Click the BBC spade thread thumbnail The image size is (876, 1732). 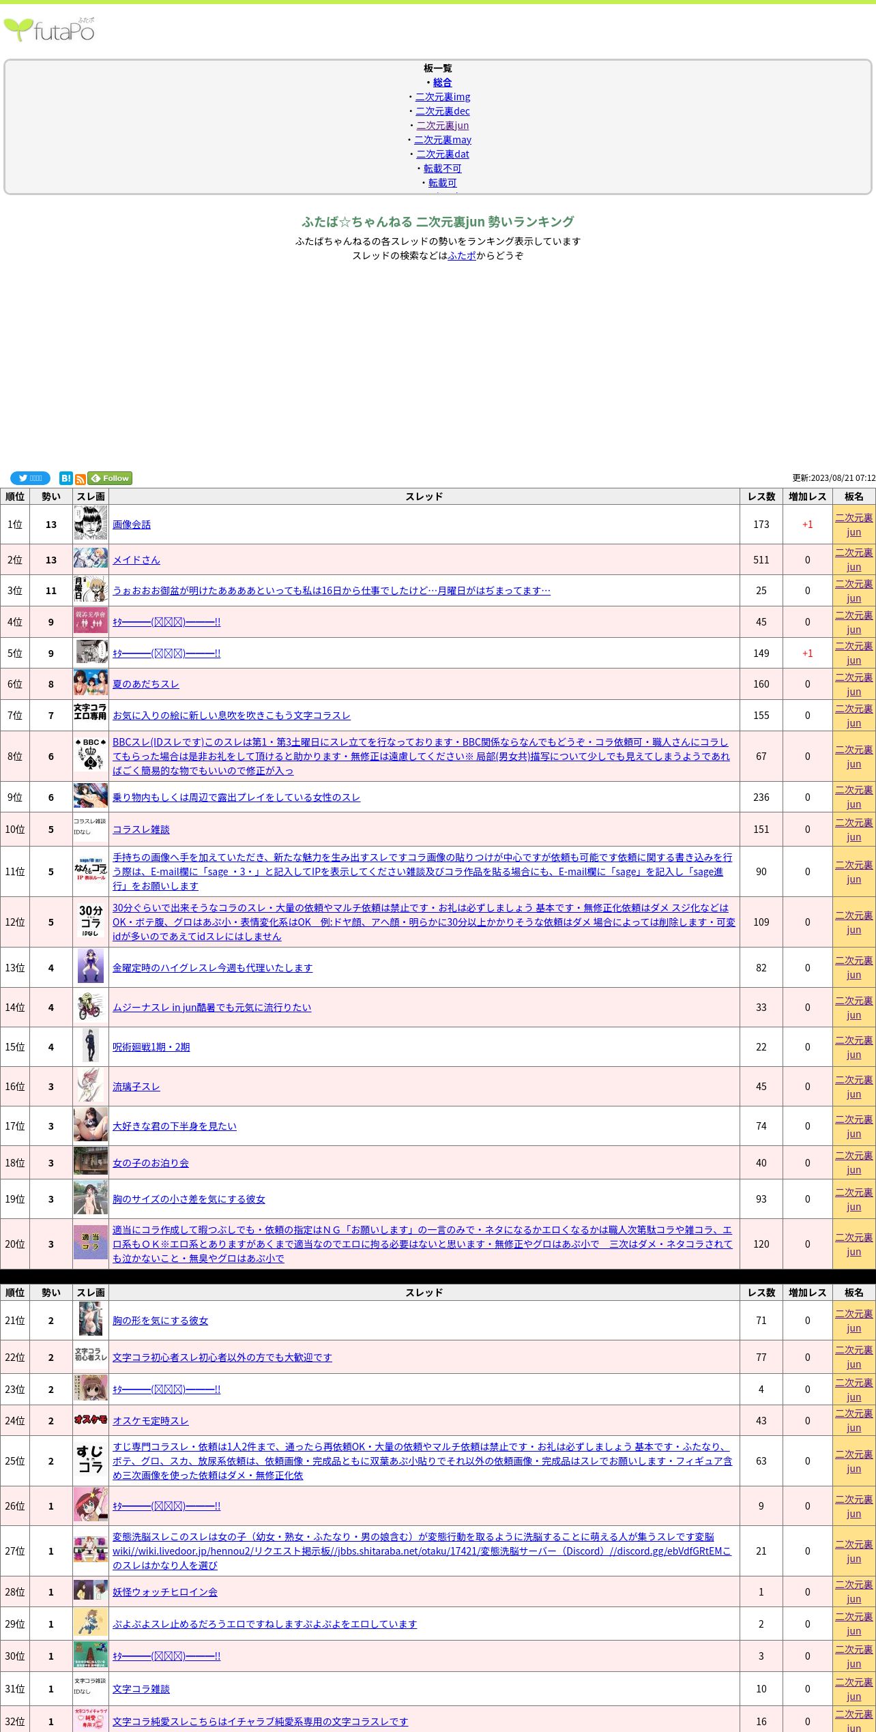pyautogui.click(x=91, y=756)
